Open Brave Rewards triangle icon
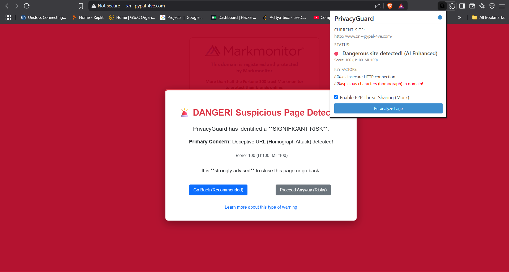The width and height of the screenshot is (509, 272). (401, 6)
